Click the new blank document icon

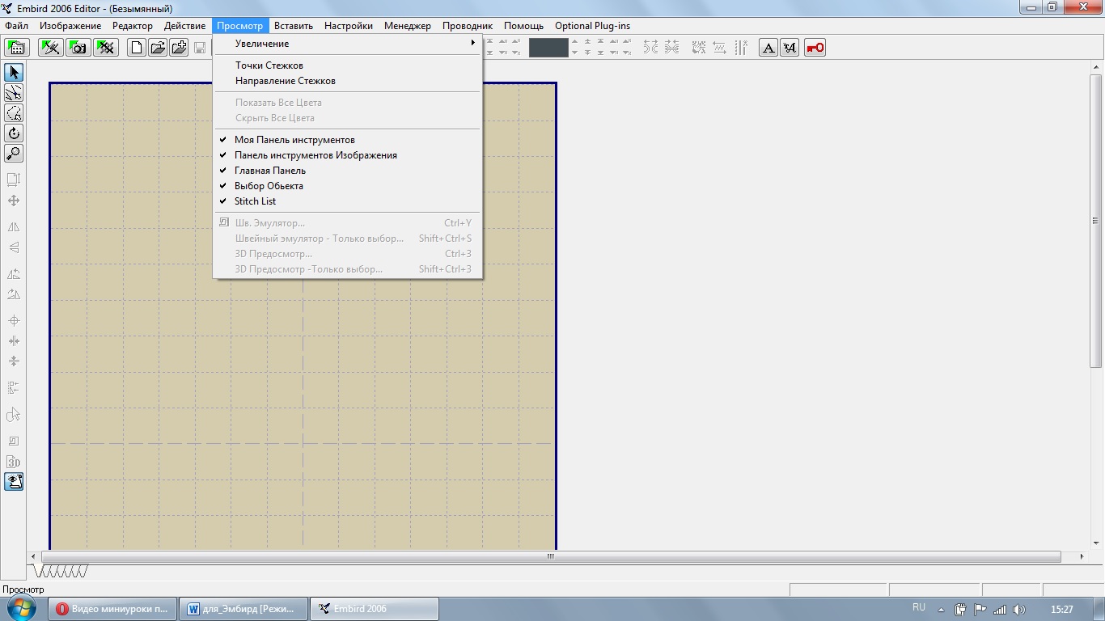pyautogui.click(x=138, y=48)
